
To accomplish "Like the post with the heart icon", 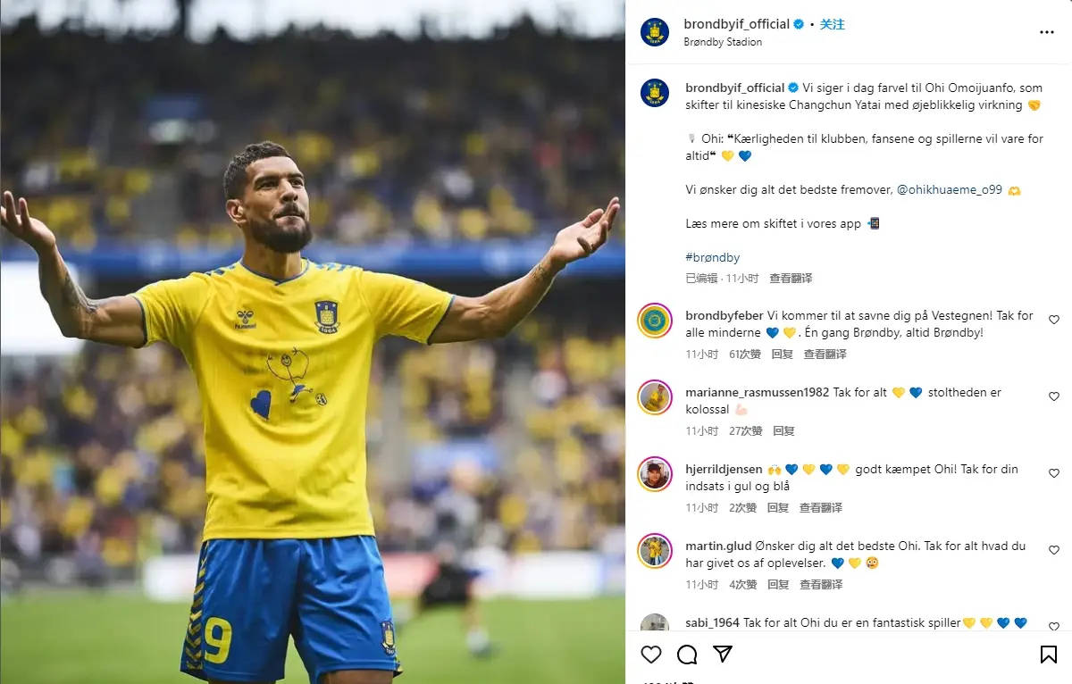I will point(651,655).
